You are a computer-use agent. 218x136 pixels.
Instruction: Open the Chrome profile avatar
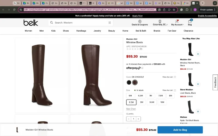click(x=195, y=10)
